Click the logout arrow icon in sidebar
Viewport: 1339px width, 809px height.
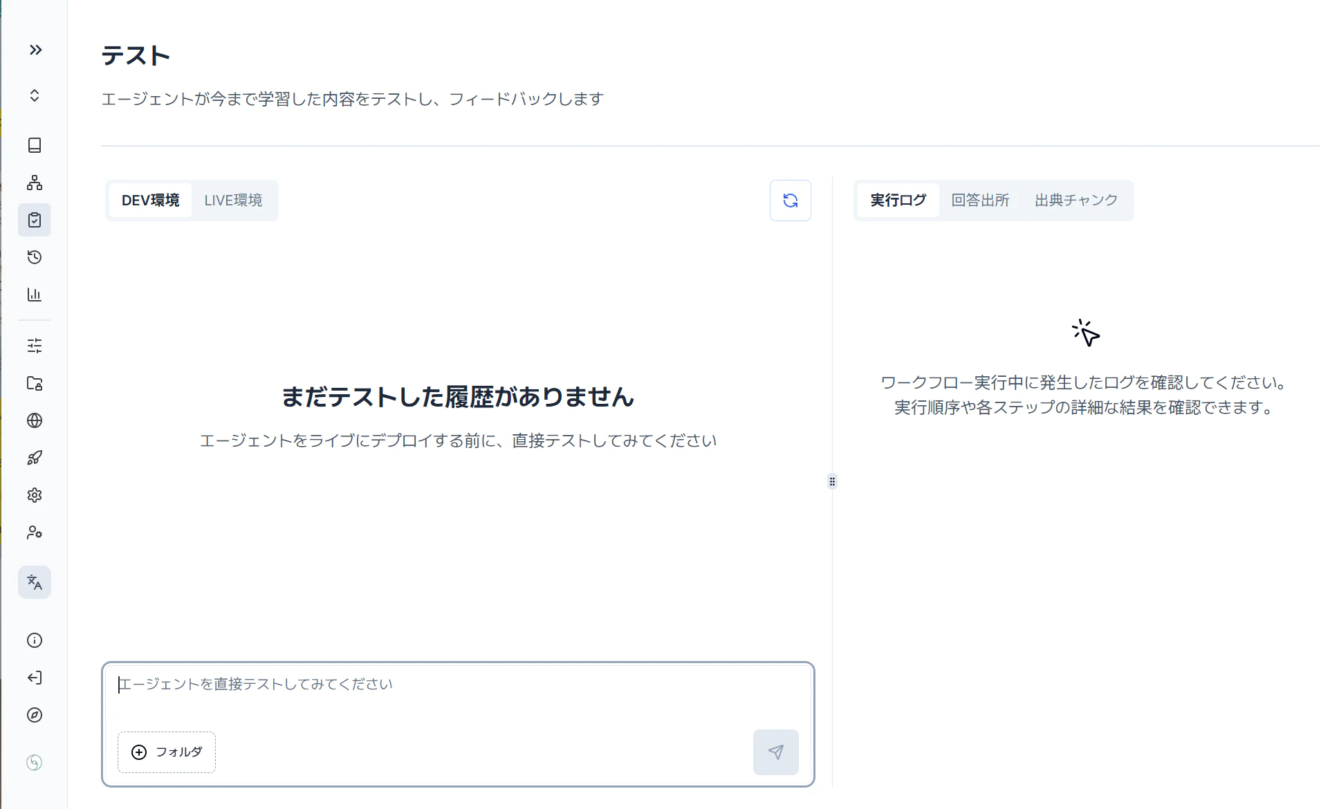pyautogui.click(x=35, y=678)
